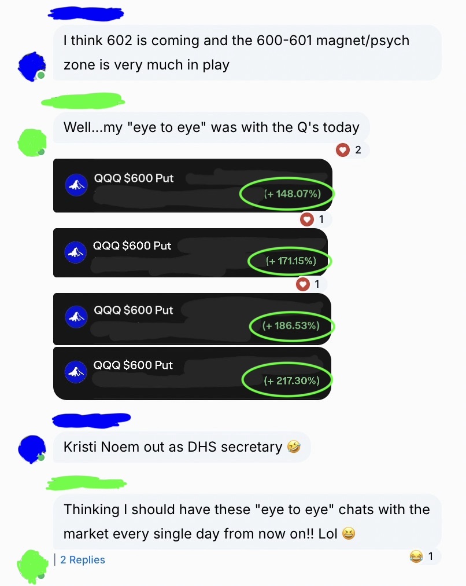466x586 pixels.
Task: Open the QQQ $600 Put card showing +148.07%
Action: [x=193, y=185]
